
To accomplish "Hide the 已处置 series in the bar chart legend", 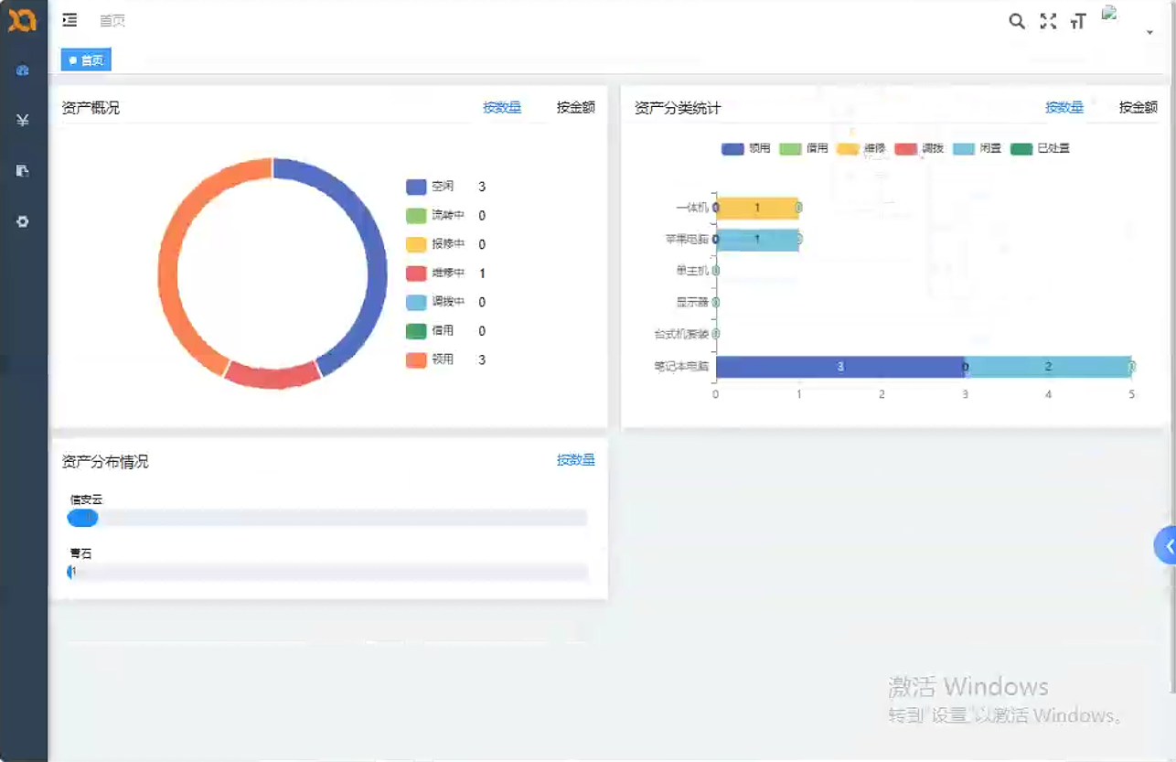I will pyautogui.click(x=1040, y=148).
